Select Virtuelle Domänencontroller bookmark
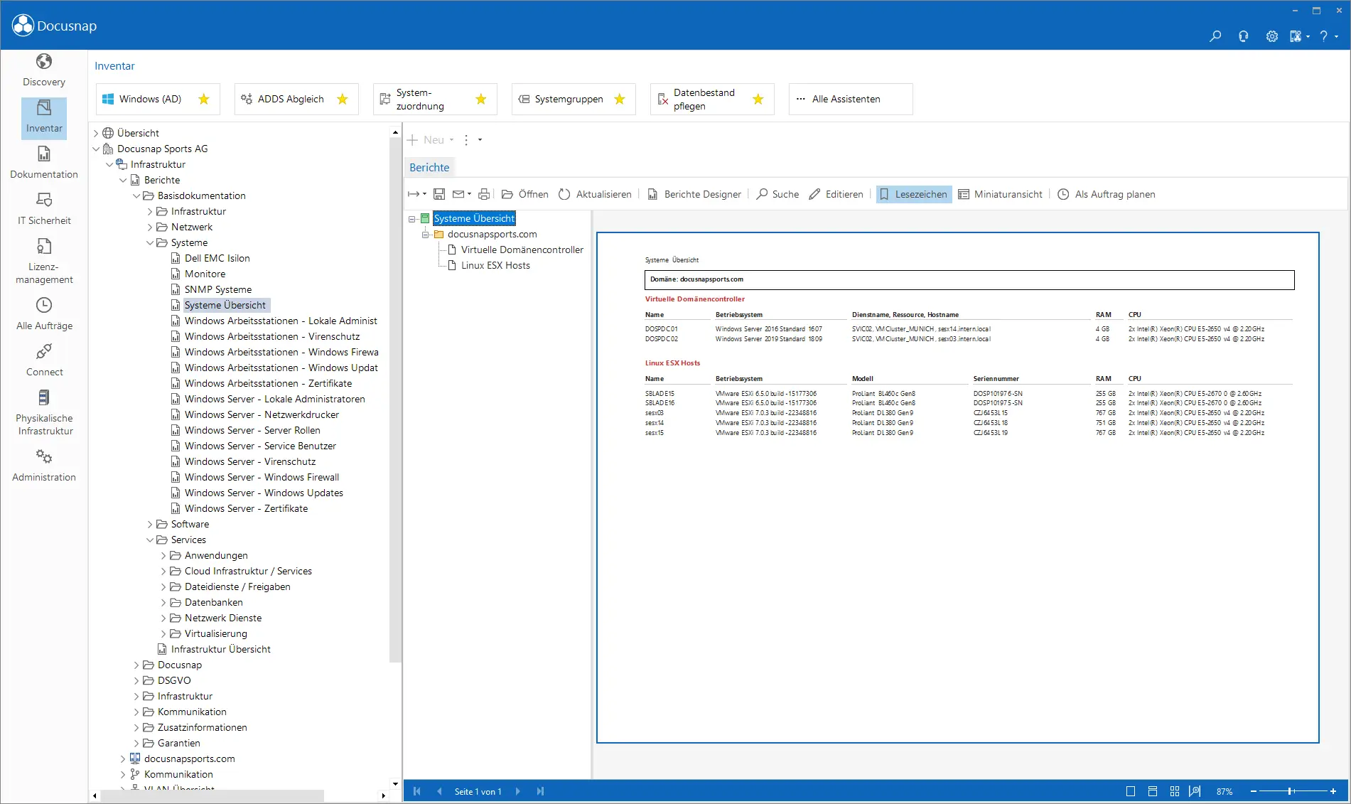1351x804 pixels. (522, 250)
